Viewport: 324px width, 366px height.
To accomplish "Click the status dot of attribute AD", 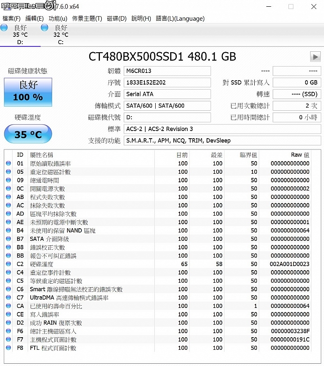I will click(9, 214).
